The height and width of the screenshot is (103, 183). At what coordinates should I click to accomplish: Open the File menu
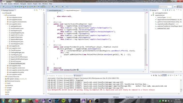(2, 4)
